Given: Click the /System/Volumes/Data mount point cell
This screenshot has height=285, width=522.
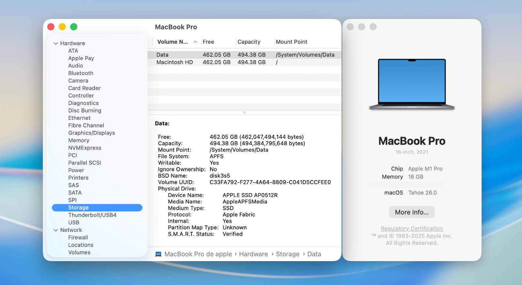Looking at the screenshot, I should pos(305,55).
